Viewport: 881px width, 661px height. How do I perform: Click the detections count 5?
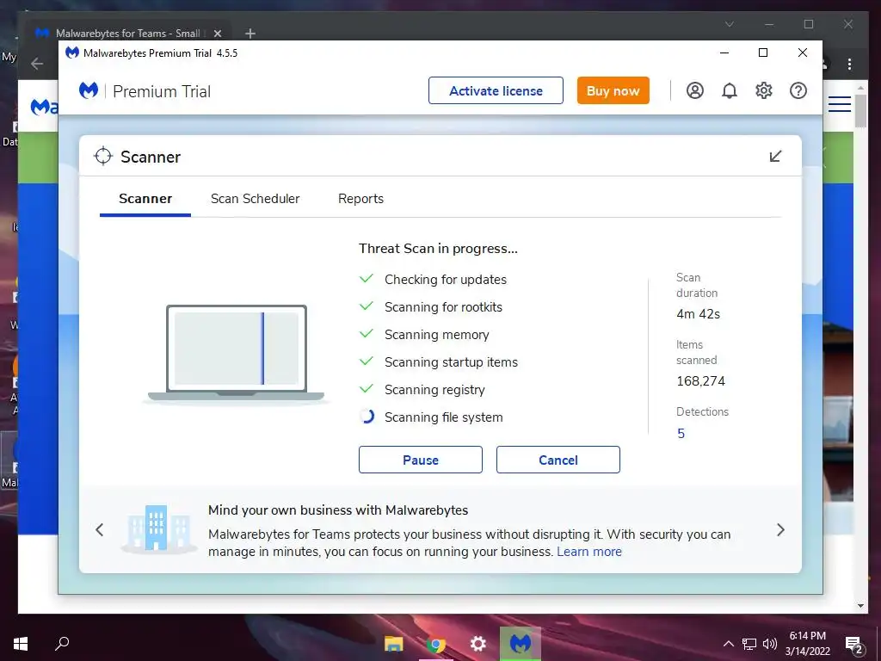click(x=681, y=434)
